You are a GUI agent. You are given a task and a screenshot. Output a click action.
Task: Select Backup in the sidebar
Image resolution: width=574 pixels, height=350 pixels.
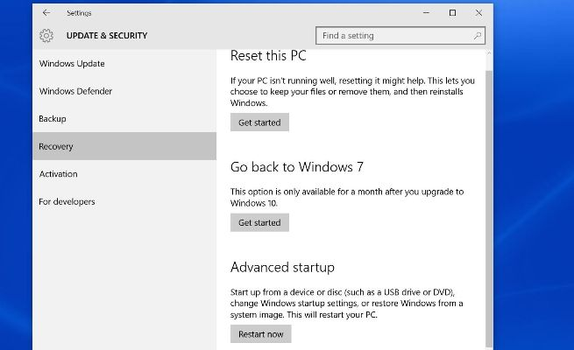click(x=53, y=119)
